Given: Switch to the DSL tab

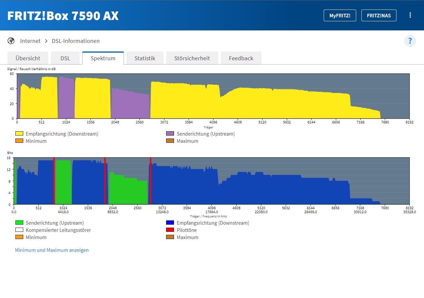Looking at the screenshot, I should (x=65, y=58).
